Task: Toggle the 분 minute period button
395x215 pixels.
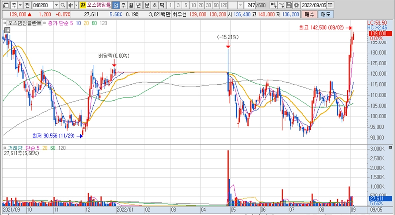Action: 146,5
